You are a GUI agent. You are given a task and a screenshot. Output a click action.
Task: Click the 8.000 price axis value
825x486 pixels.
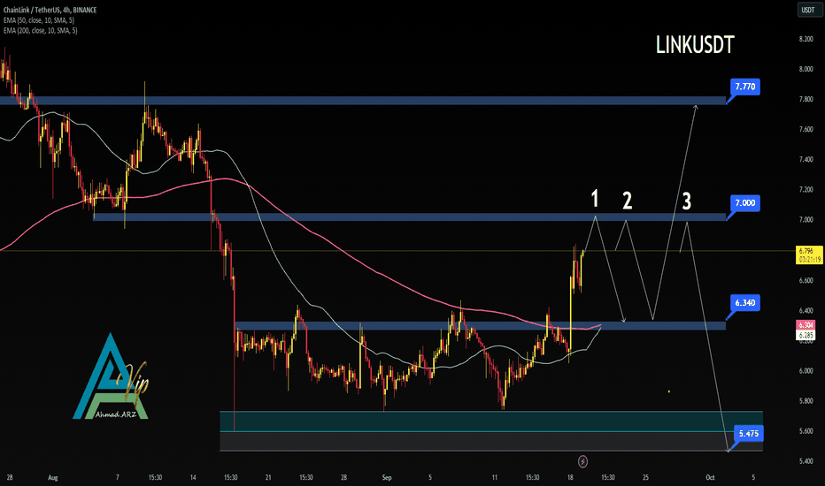coord(806,69)
